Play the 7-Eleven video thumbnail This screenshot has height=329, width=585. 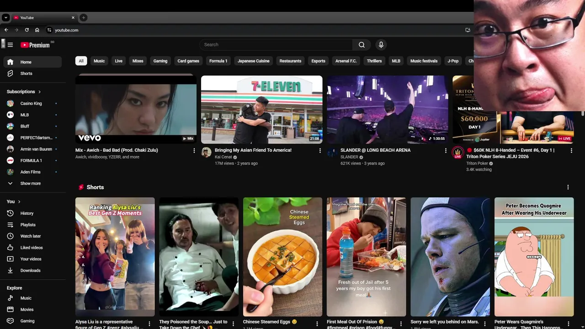[x=262, y=110]
